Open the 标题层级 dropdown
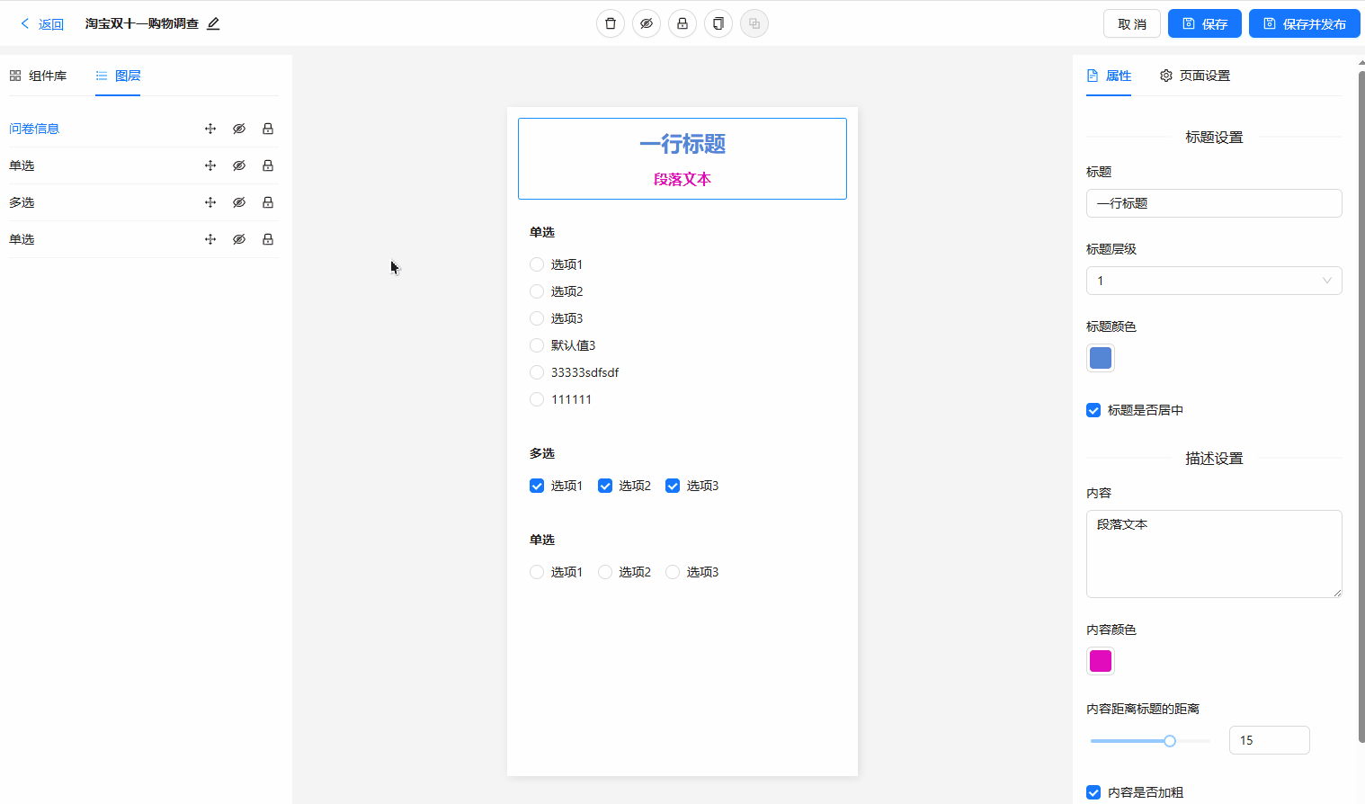Screen dimensions: 1365x804 pos(1214,281)
